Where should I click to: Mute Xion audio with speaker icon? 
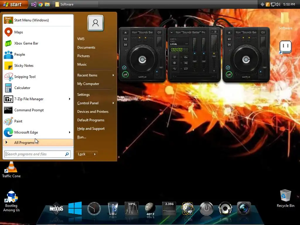[214, 71]
